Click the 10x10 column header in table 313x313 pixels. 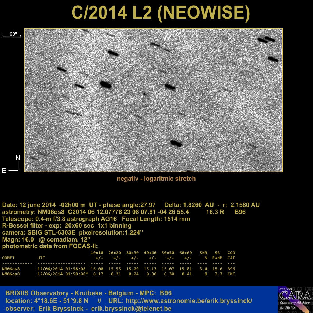pos(97,253)
